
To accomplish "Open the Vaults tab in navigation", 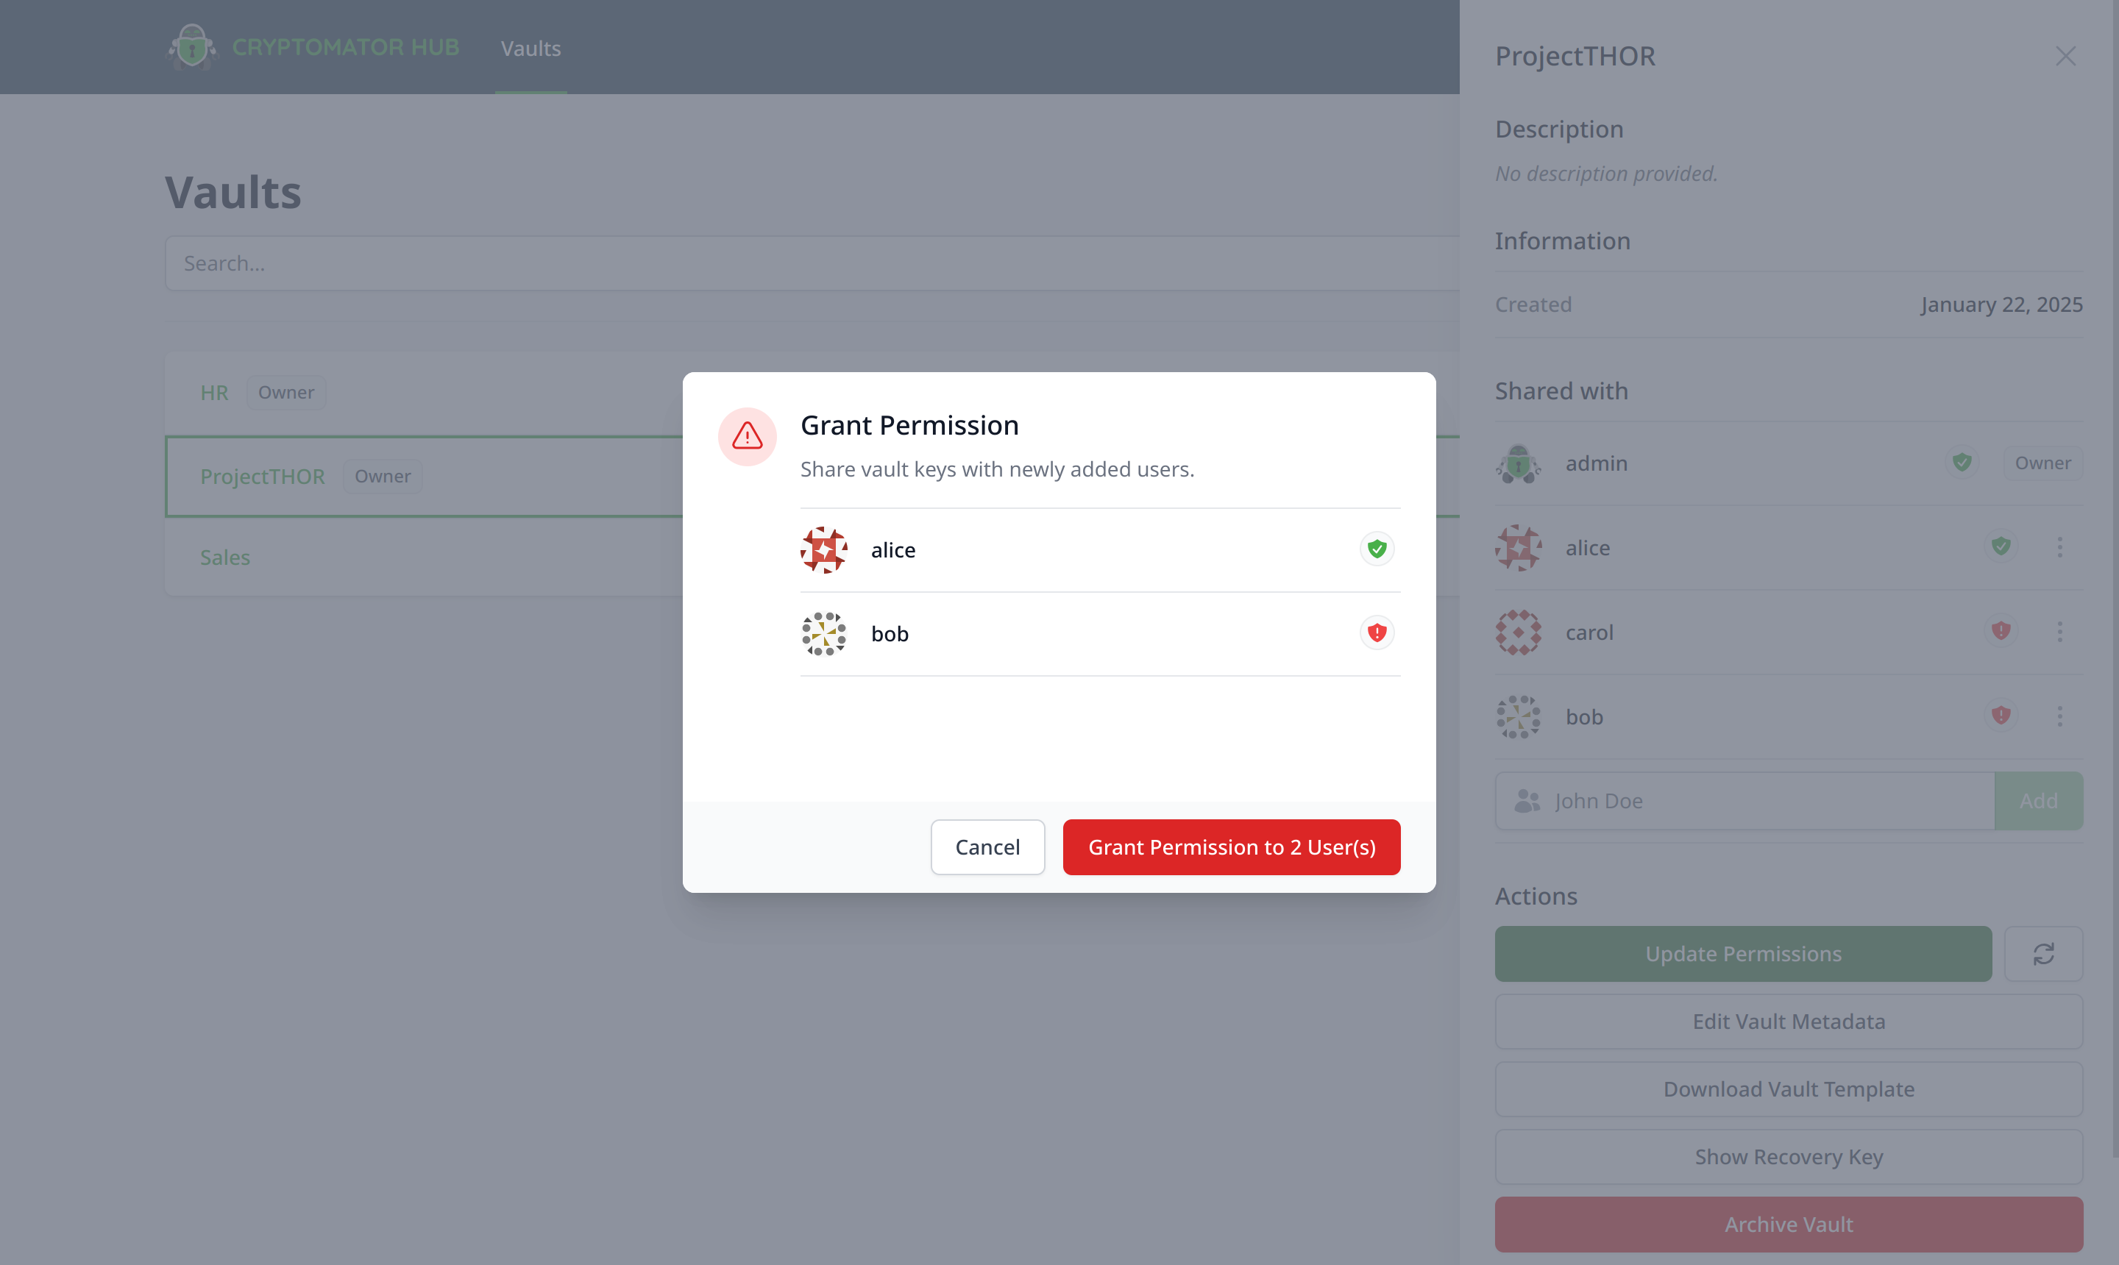I will (530, 49).
